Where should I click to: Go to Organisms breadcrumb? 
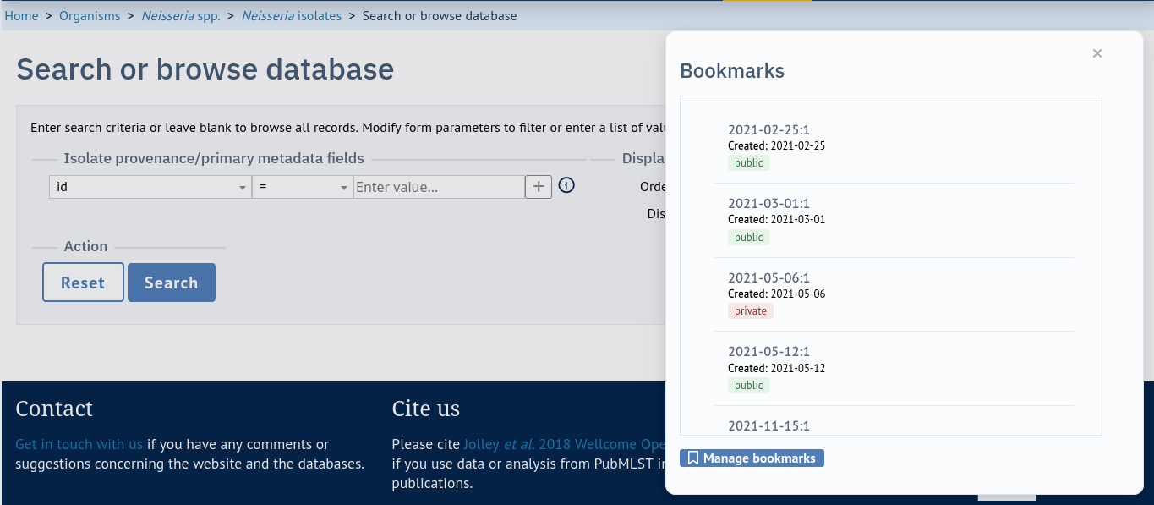coord(90,15)
